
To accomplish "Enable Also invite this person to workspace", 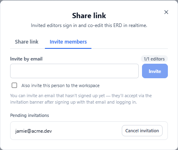I will click(x=14, y=85).
